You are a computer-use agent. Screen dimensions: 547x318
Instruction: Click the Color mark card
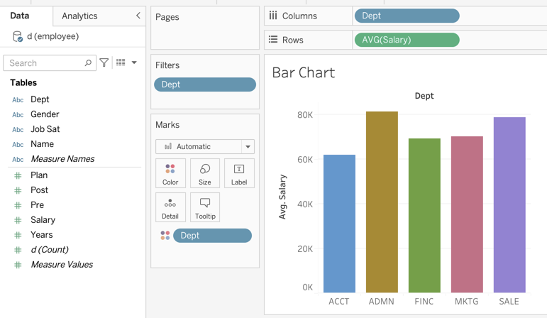(x=170, y=173)
